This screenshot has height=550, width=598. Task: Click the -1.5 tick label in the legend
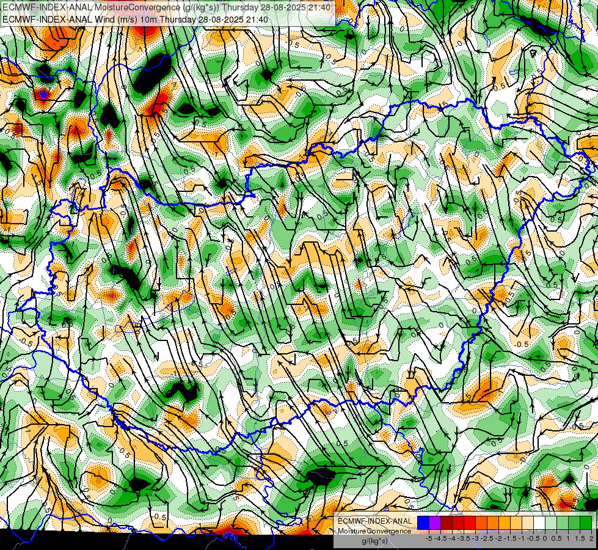tap(510, 538)
